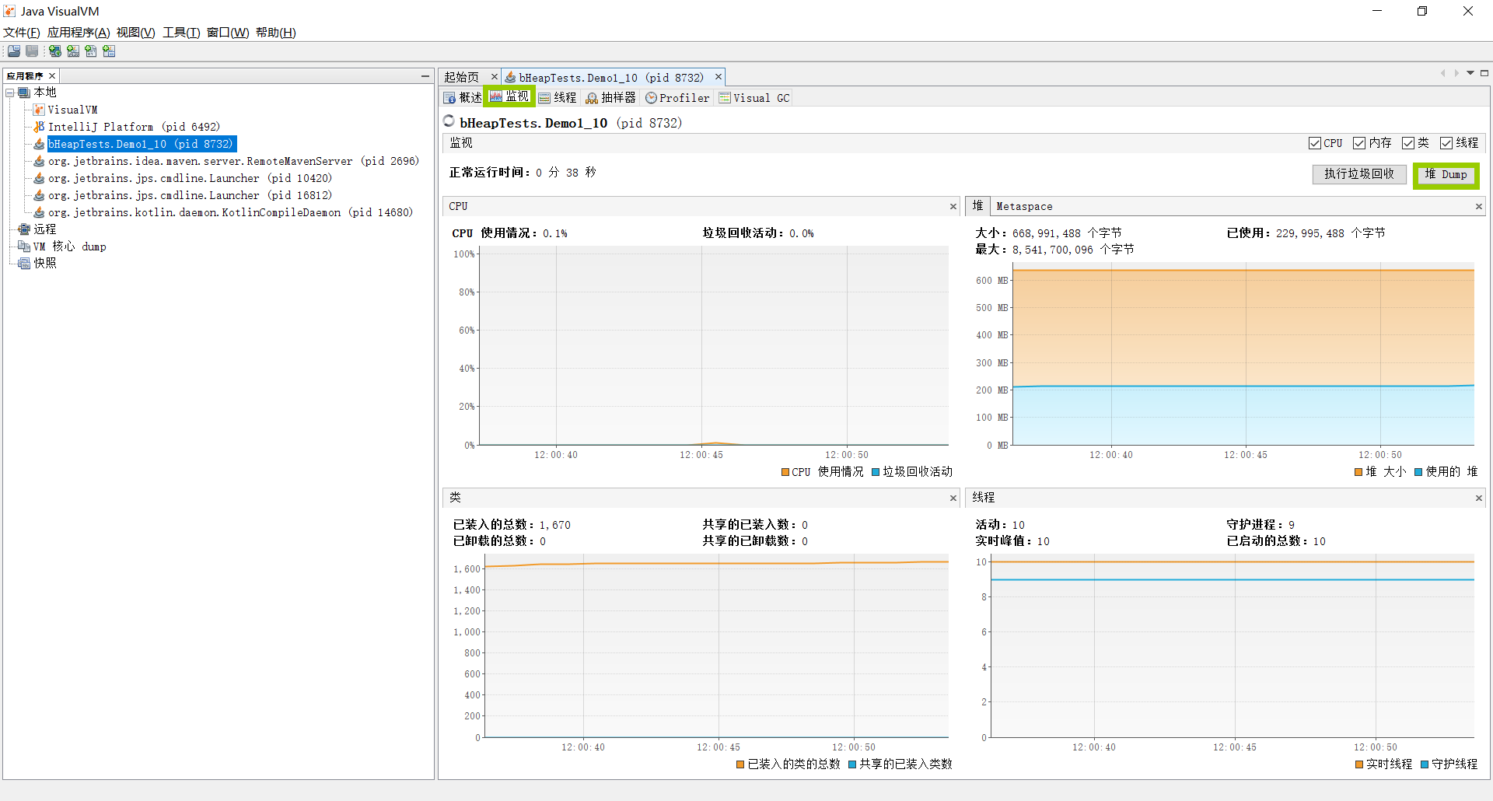Open the 帮助(H) menu
Screen dimensions: 1493x801
coord(276,33)
